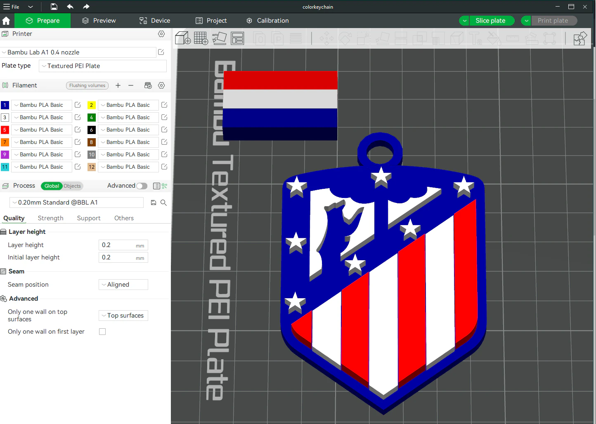Search process settings magnifier icon
The height and width of the screenshot is (424, 596).
tap(163, 203)
